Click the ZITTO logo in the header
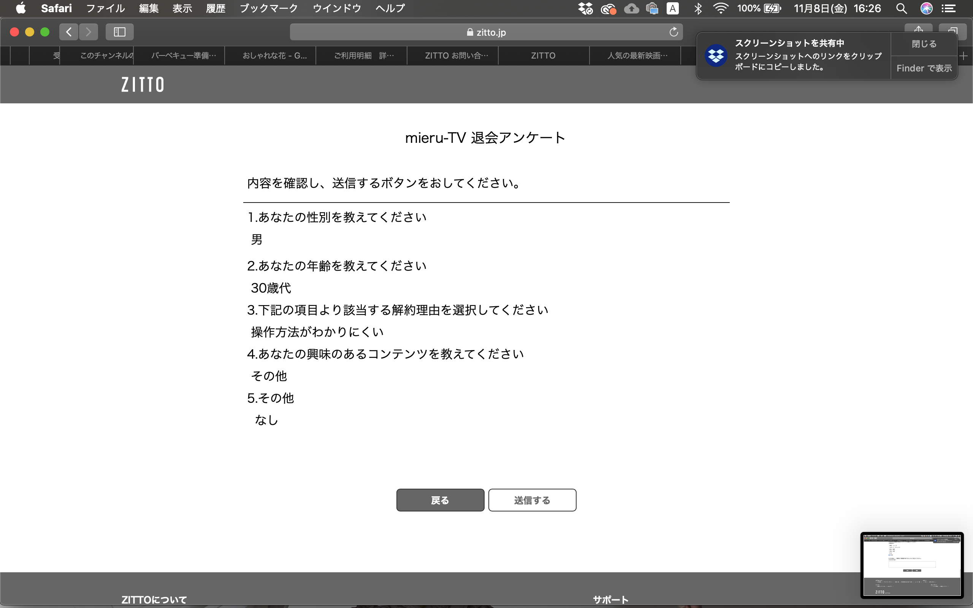Image resolution: width=973 pixels, height=608 pixels. (x=143, y=84)
